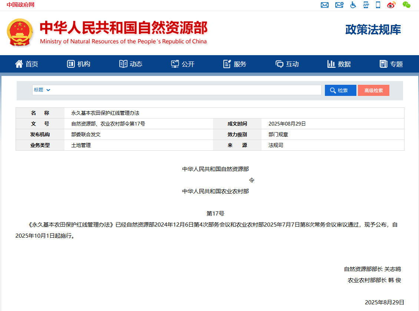This screenshot has height=311, width=419.
Task: Click the closing date 2025年8月29日
Action: click(384, 302)
